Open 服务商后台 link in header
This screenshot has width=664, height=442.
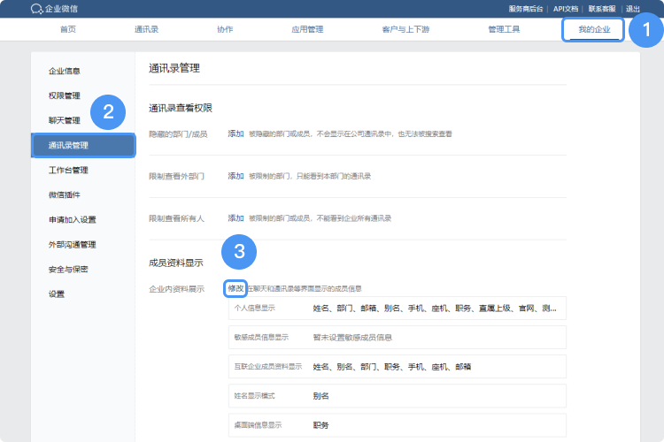(x=526, y=9)
